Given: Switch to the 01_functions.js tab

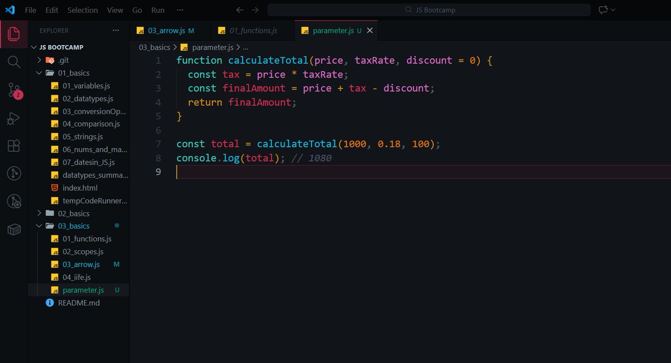Looking at the screenshot, I should tap(253, 31).
